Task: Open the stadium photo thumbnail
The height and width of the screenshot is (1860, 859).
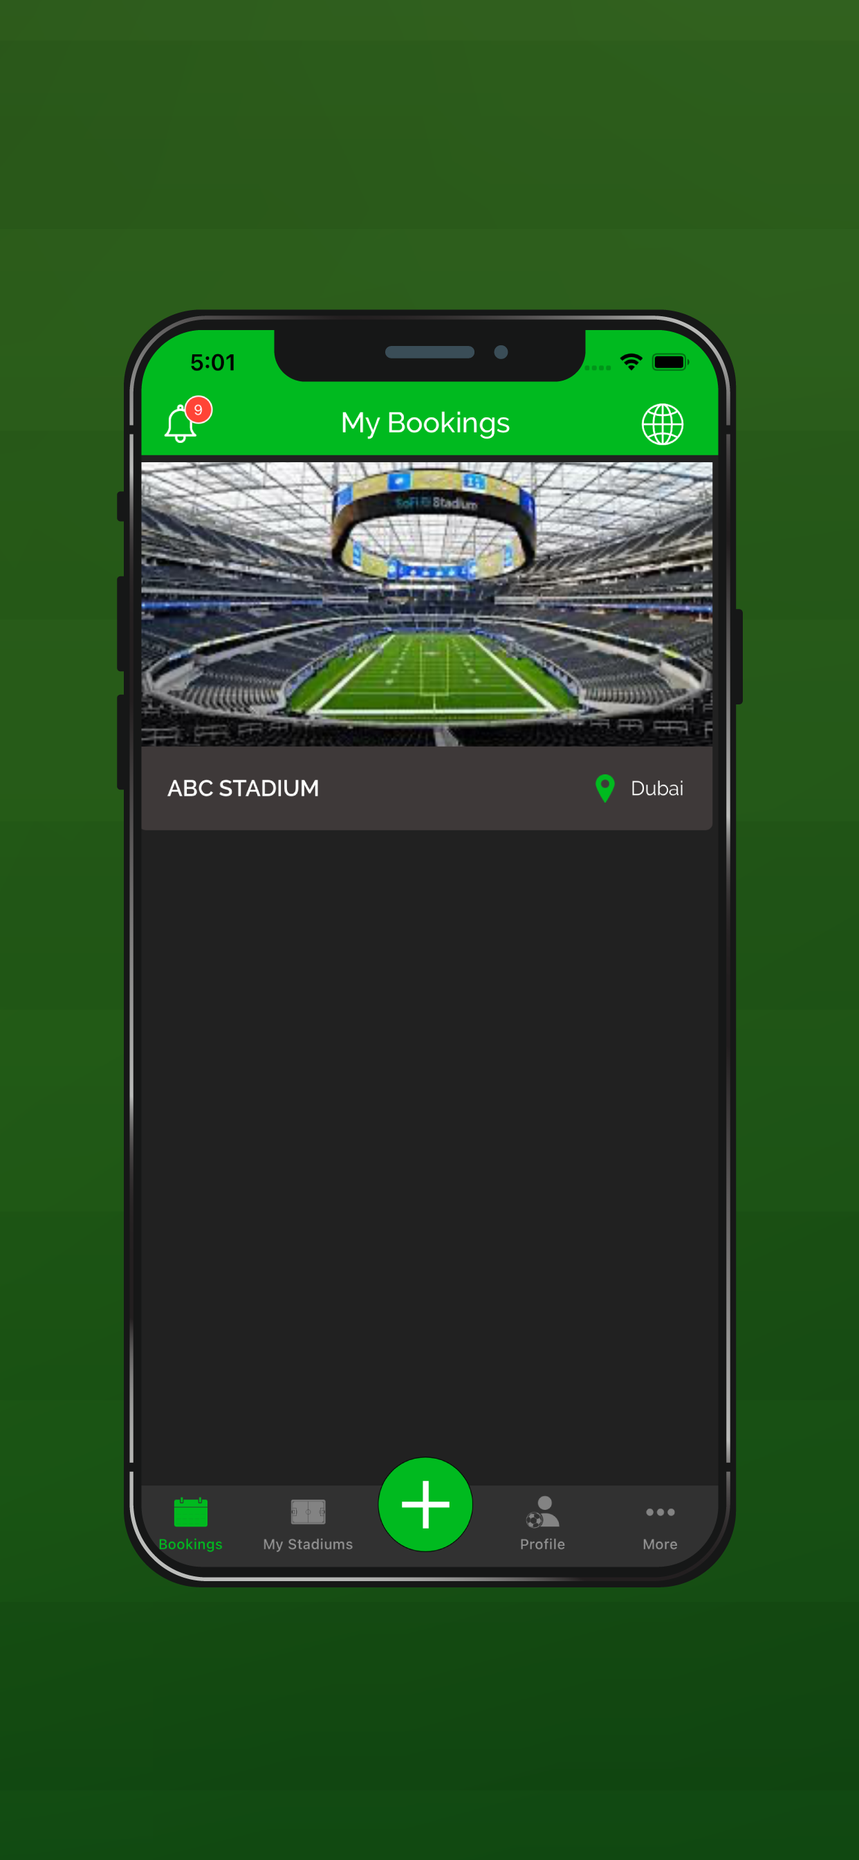Action: [427, 603]
